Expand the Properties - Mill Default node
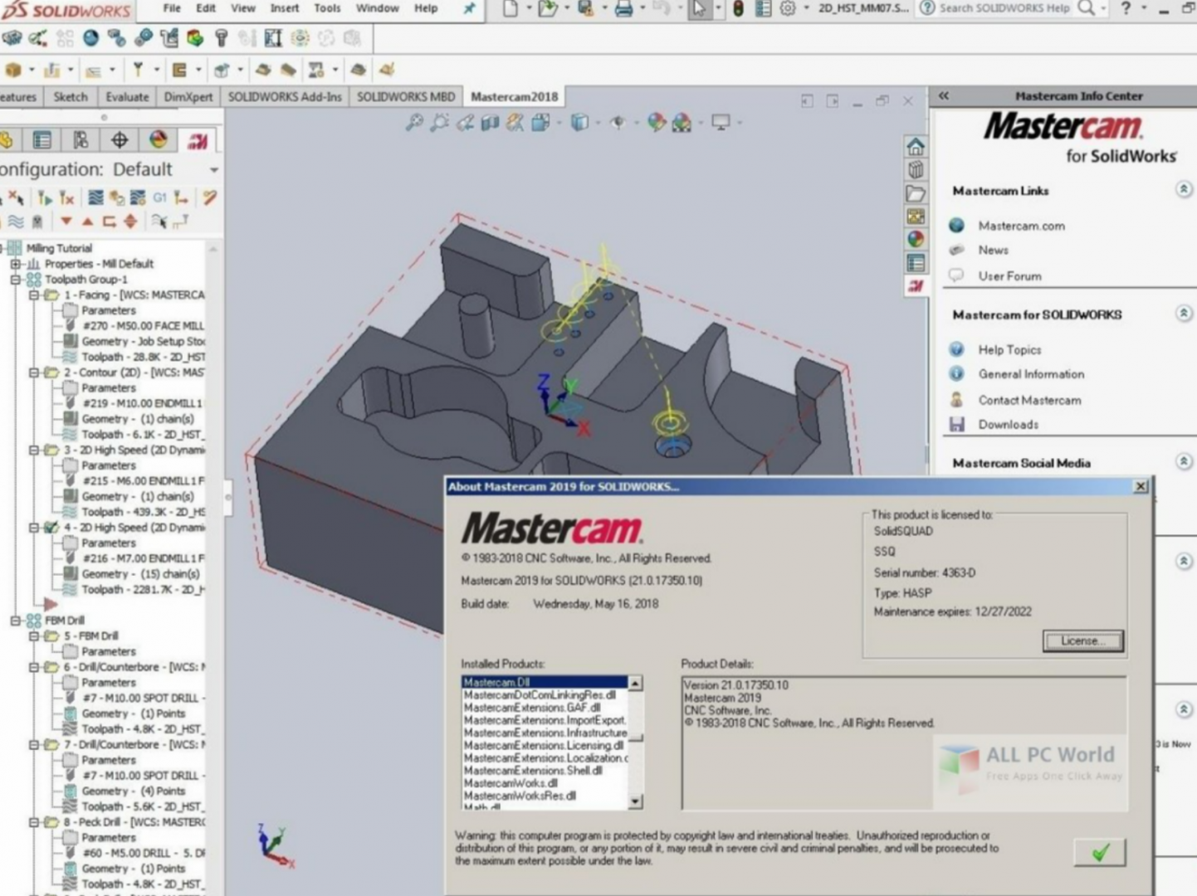 [x=15, y=264]
